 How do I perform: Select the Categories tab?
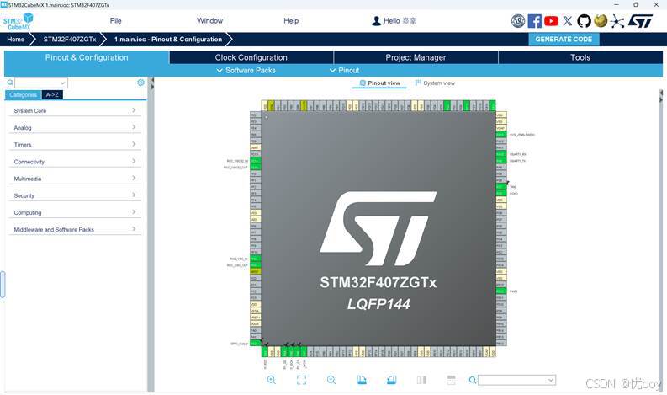point(23,95)
